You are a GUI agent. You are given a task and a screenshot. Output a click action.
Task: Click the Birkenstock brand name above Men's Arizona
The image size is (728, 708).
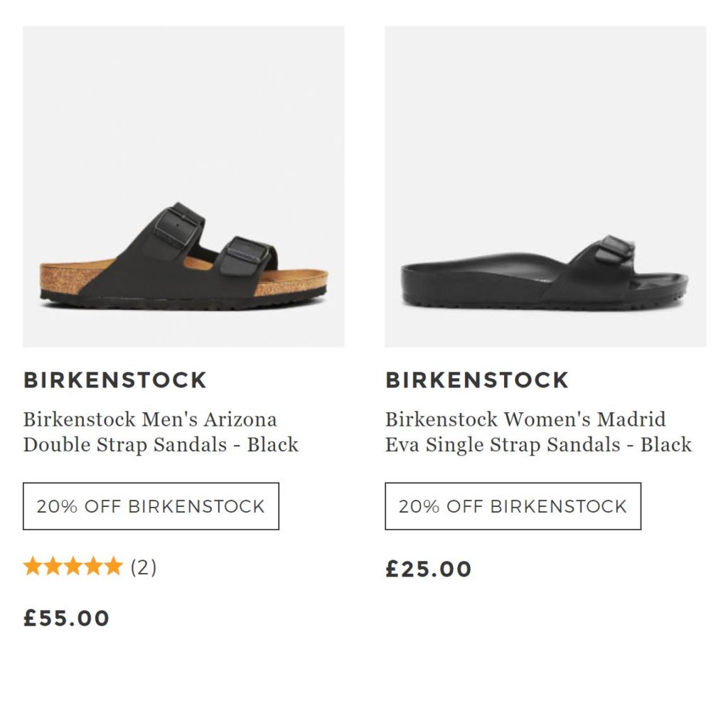pyautogui.click(x=115, y=380)
